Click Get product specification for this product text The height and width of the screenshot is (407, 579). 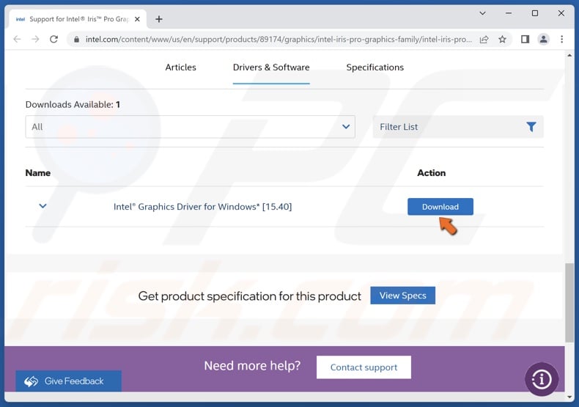pos(250,296)
